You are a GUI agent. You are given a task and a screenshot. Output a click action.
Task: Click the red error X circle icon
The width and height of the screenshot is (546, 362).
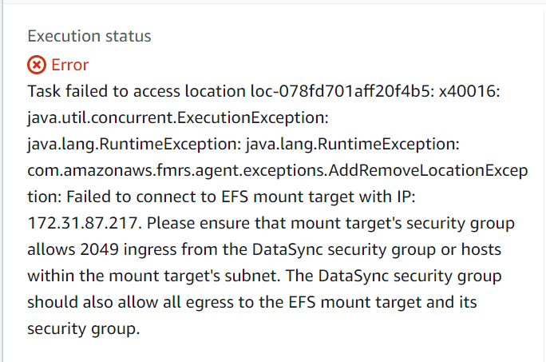[37, 65]
